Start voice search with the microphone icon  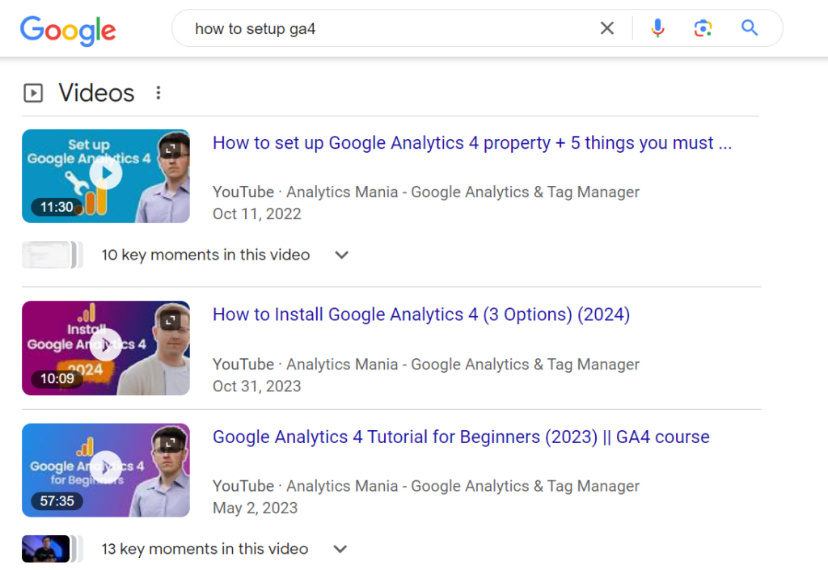[x=657, y=28]
